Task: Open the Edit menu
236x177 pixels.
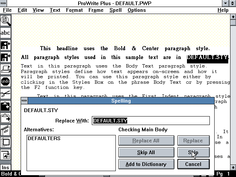Action: (22, 10)
